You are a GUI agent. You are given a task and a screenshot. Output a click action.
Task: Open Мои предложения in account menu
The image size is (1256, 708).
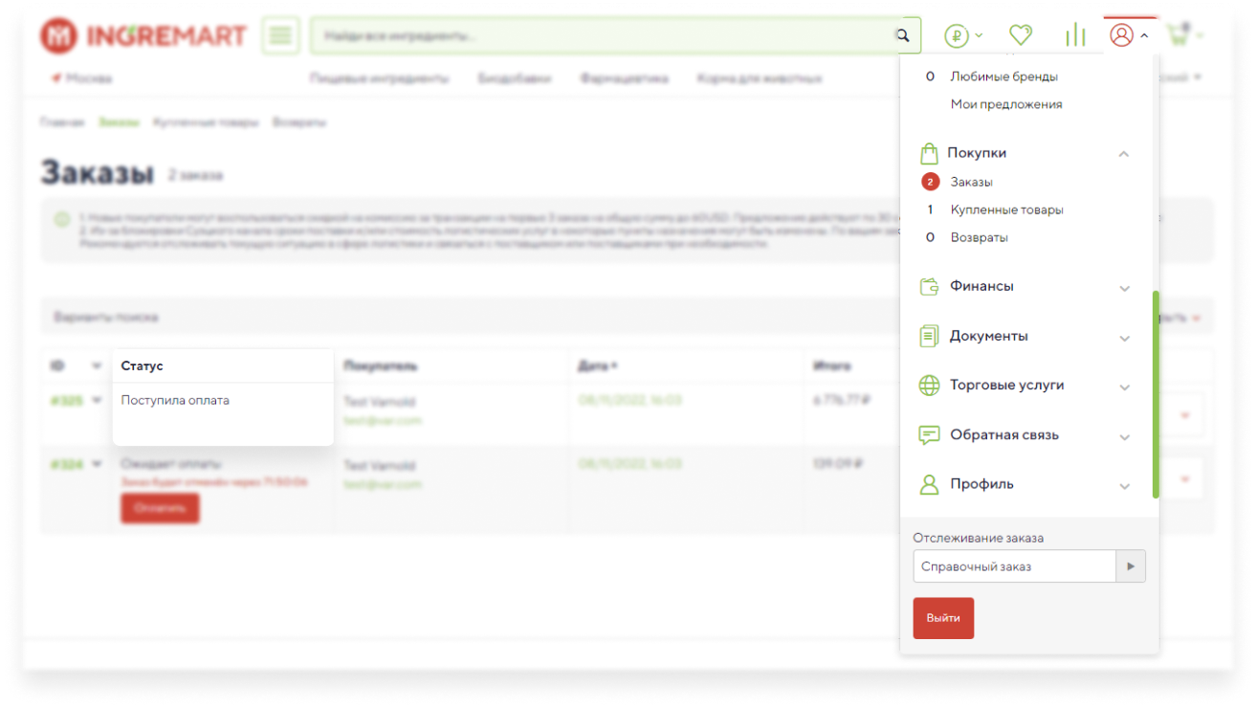coord(1006,104)
